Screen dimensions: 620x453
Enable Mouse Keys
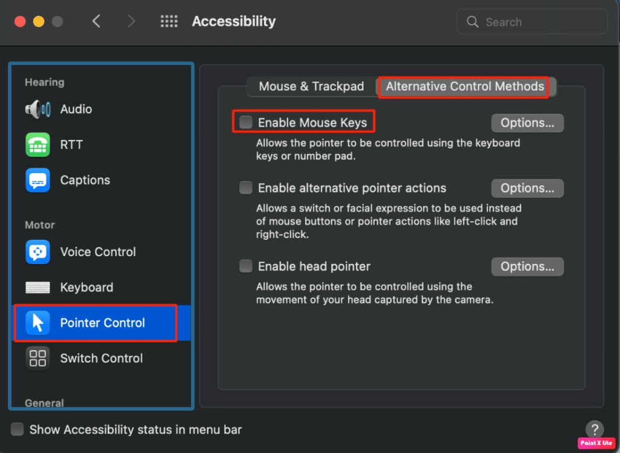pyautogui.click(x=245, y=122)
